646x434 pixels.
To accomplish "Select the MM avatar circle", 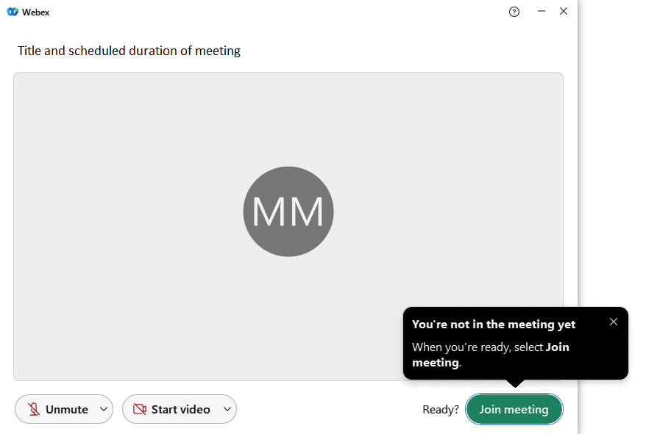I will [x=288, y=211].
